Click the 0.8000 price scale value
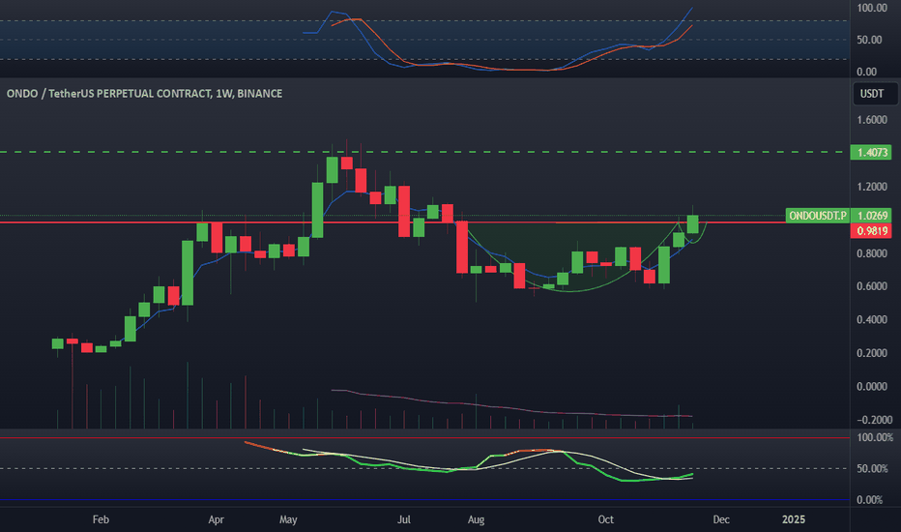The image size is (901, 532). click(x=872, y=253)
